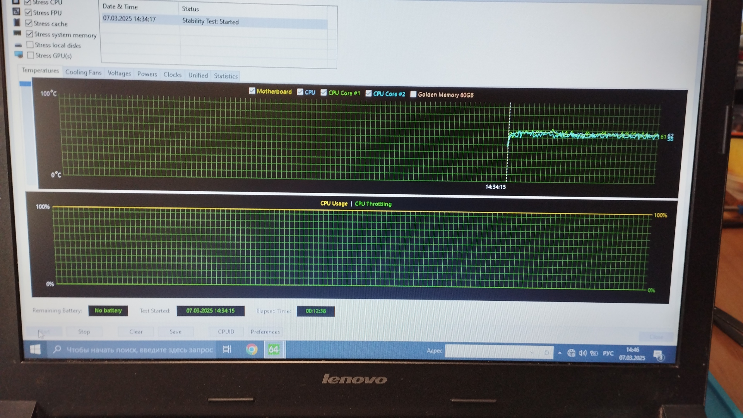Toggle the Stress cache checkbox
The height and width of the screenshot is (418, 743).
pos(29,23)
